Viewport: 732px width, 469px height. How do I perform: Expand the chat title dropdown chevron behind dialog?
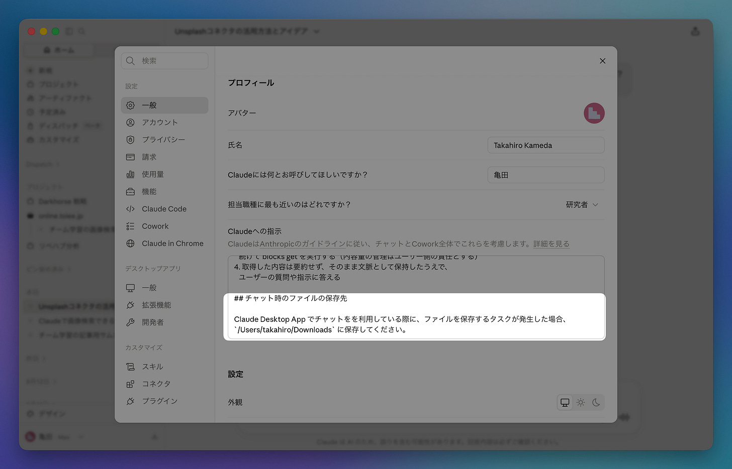tap(316, 31)
